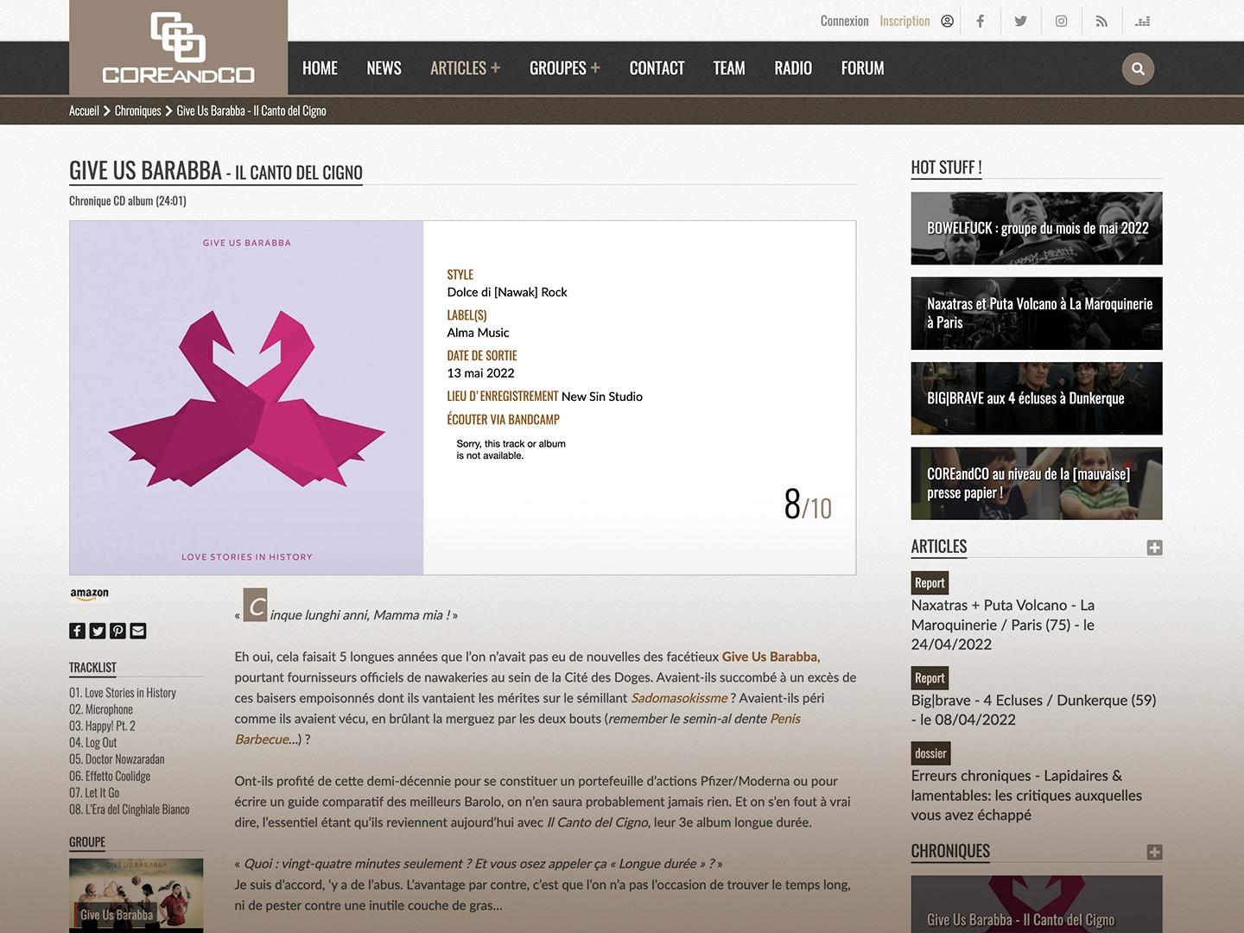This screenshot has width=1244, height=933.
Task: Select track 06. Effetto Coolidge
Action: (x=110, y=776)
